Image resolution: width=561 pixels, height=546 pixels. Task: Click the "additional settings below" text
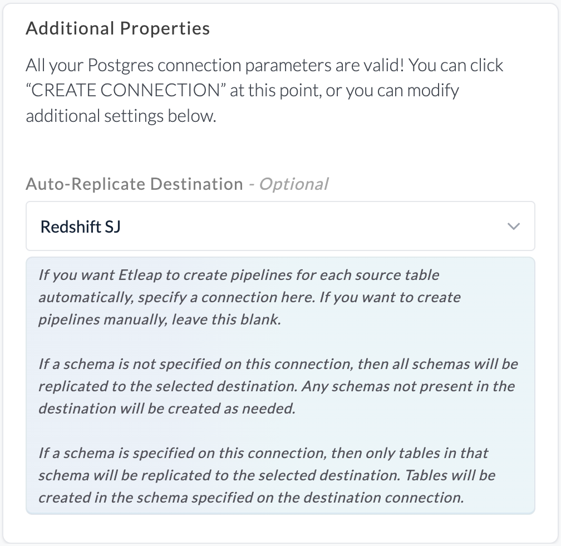point(120,116)
